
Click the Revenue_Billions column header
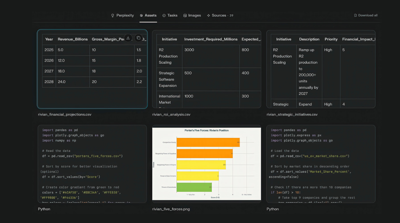[x=73, y=39]
